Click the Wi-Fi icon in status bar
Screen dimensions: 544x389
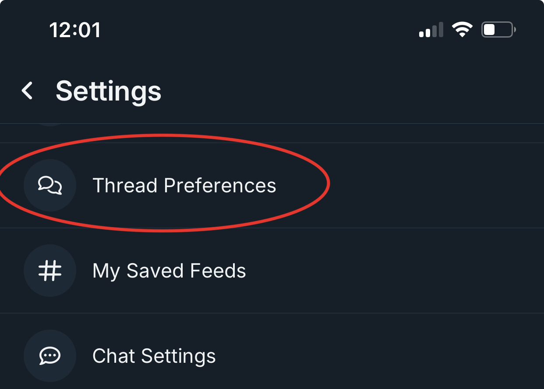point(462,30)
